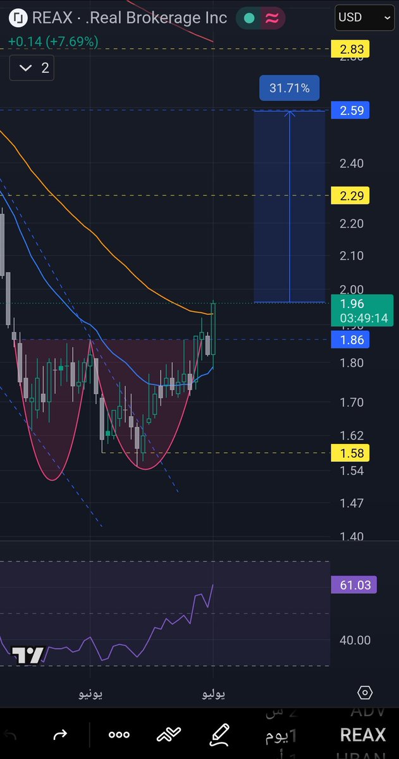Tap the redo arrow icon
This screenshot has height=759, width=399.
60,734
